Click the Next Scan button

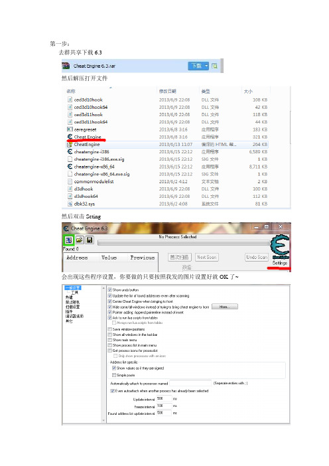point(207,257)
